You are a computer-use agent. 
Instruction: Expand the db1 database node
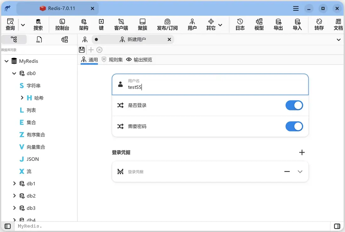coord(14,184)
